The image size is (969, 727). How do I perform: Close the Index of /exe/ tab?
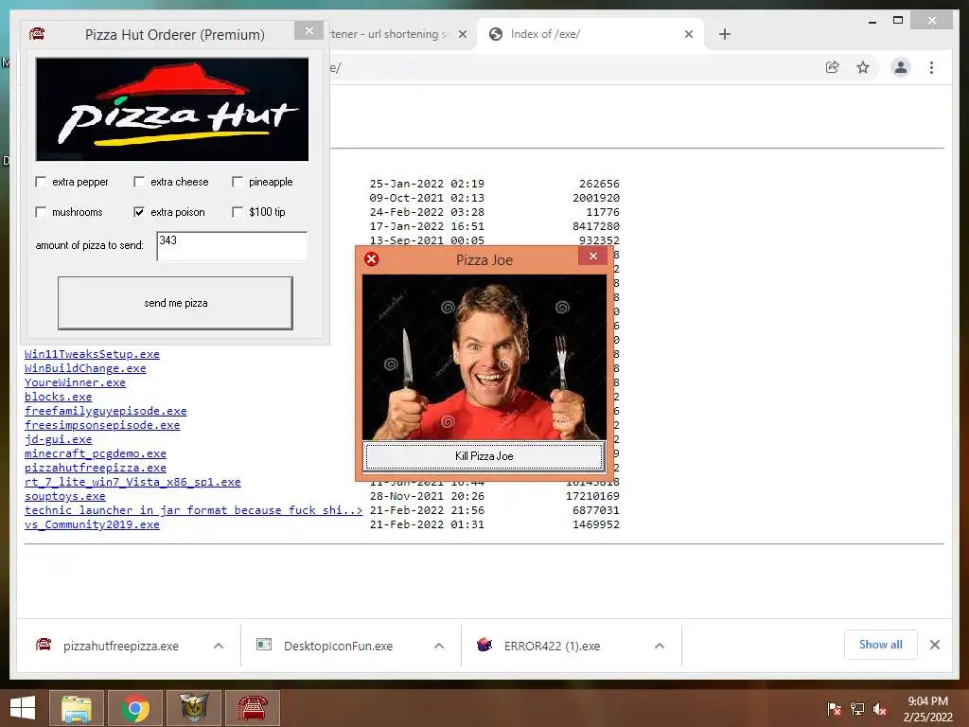click(689, 34)
